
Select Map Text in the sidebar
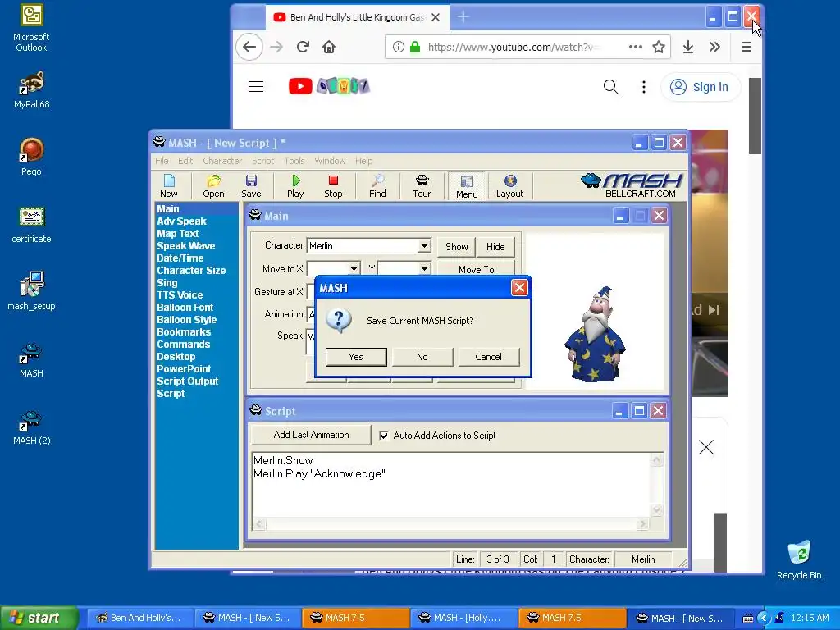click(178, 234)
